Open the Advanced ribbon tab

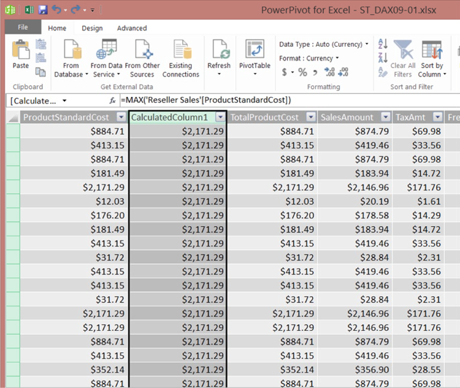point(132,28)
